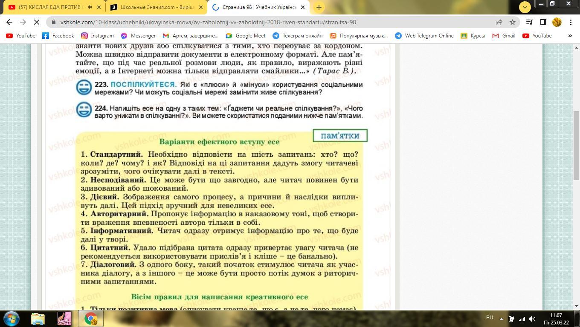580x327 pixels.
Task: Open Web Telegram Online bookmark
Action: coord(424,36)
